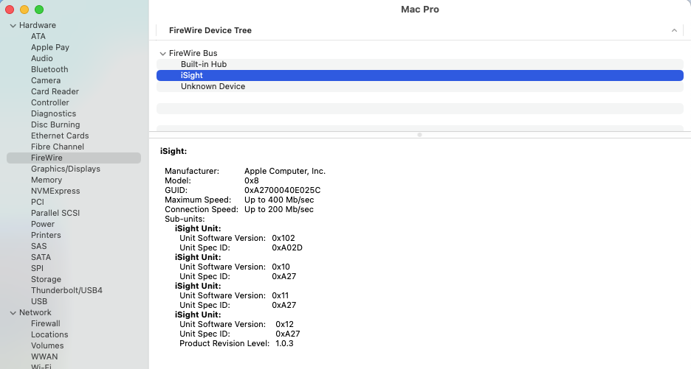Click the Network section label
This screenshot has width=691, height=369.
click(35, 312)
